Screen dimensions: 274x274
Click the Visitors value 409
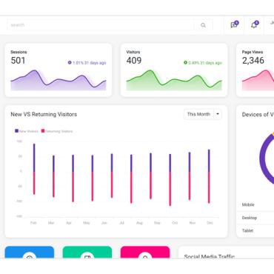tap(134, 61)
